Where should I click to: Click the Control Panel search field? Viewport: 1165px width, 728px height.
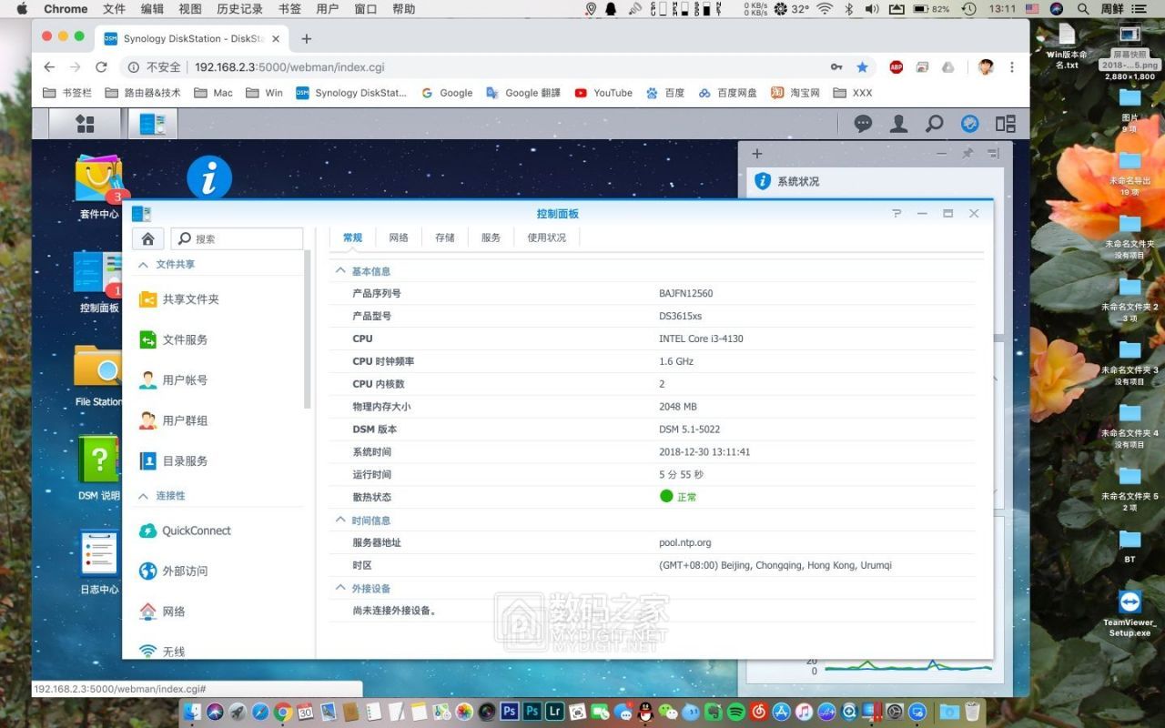(x=237, y=238)
